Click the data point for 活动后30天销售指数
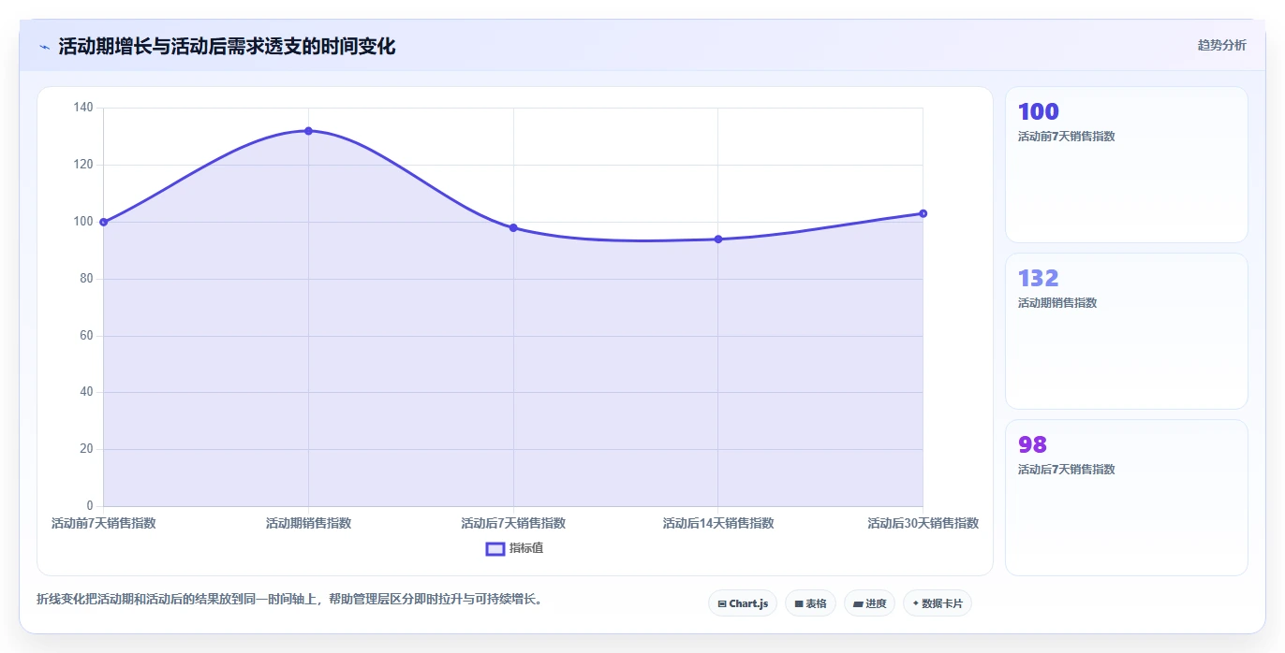 [923, 213]
